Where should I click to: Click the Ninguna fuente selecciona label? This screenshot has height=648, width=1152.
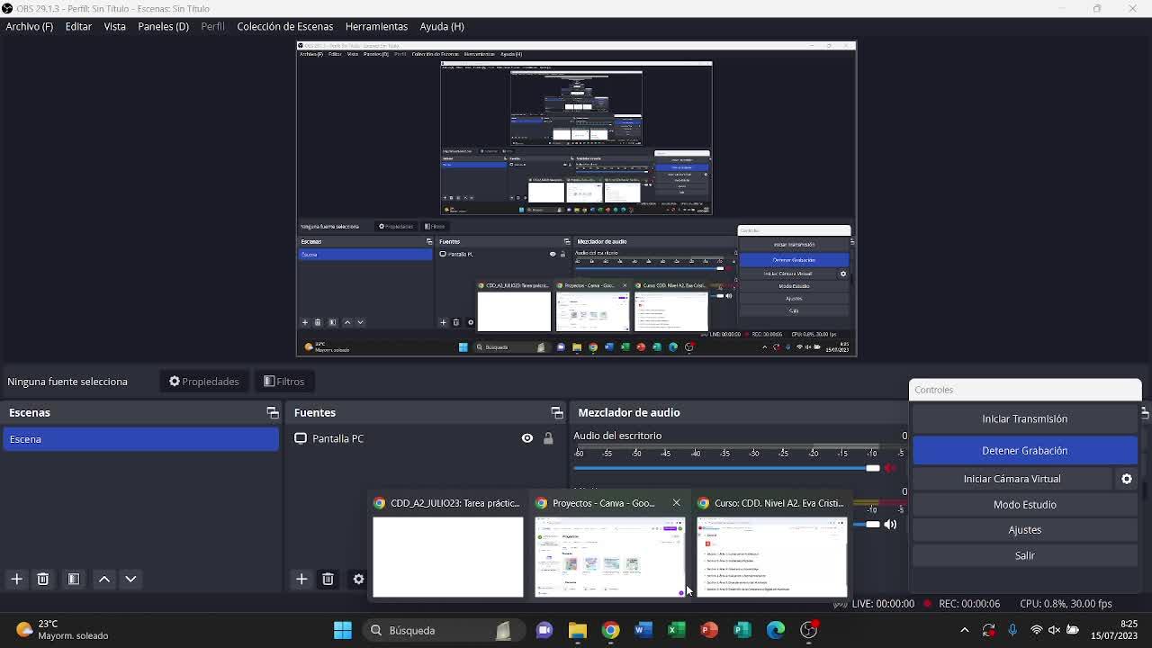point(67,382)
